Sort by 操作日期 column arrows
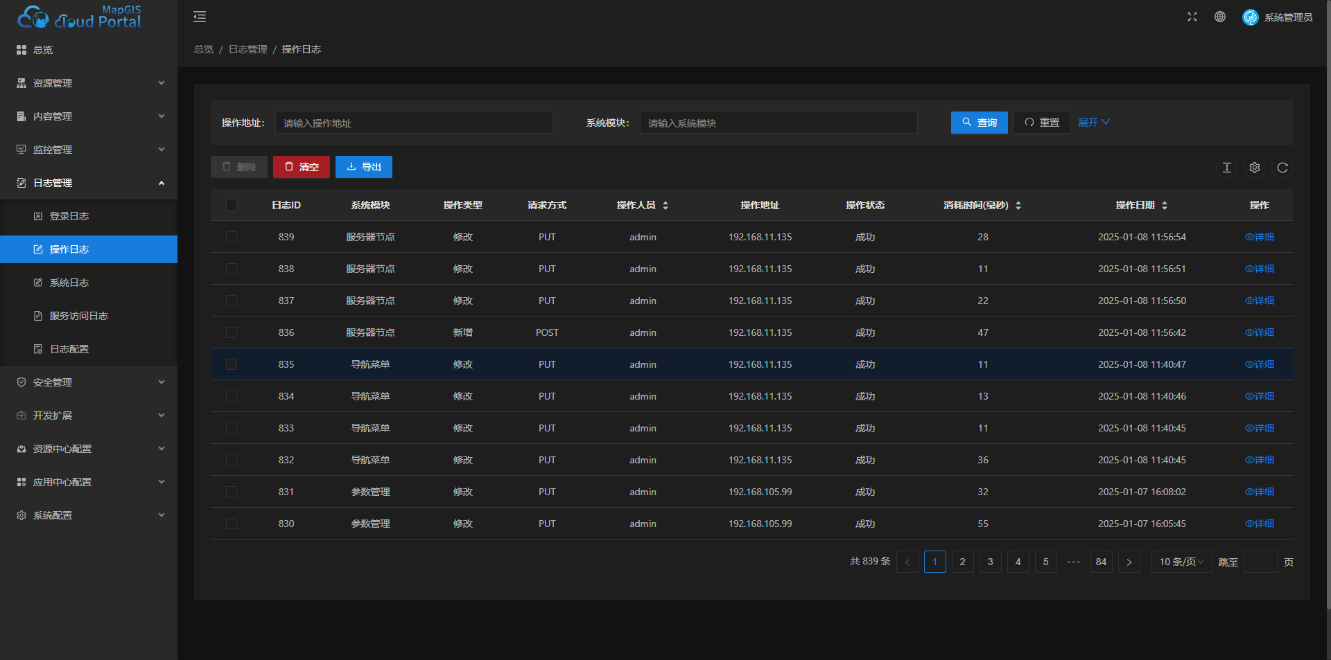 [1165, 205]
